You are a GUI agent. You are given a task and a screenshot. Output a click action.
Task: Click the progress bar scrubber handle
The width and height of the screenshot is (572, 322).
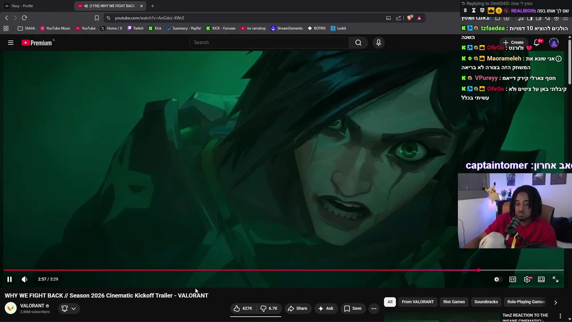point(479,270)
